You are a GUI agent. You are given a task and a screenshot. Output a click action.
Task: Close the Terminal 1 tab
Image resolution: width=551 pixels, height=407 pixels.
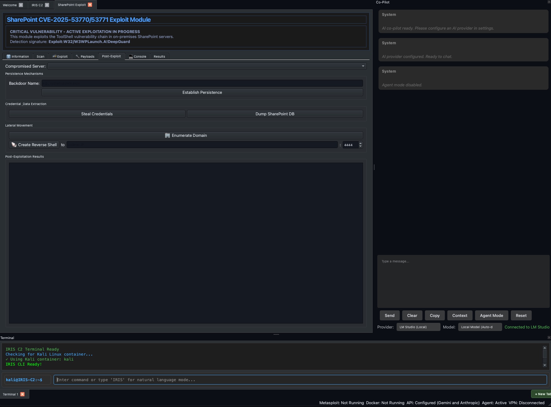[22, 394]
